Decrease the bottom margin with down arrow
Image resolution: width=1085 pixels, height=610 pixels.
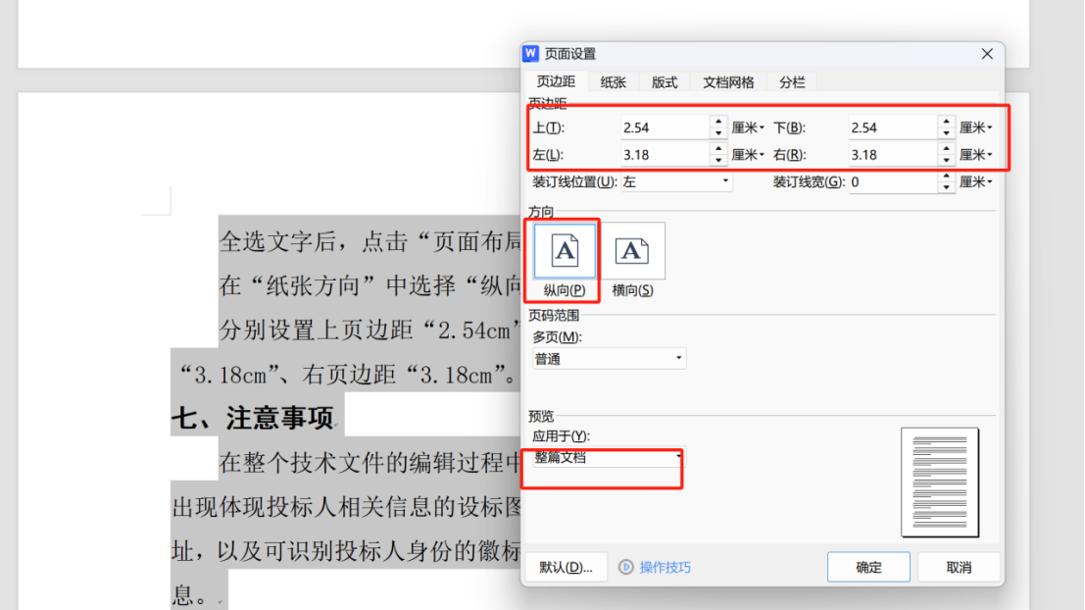[x=946, y=132]
